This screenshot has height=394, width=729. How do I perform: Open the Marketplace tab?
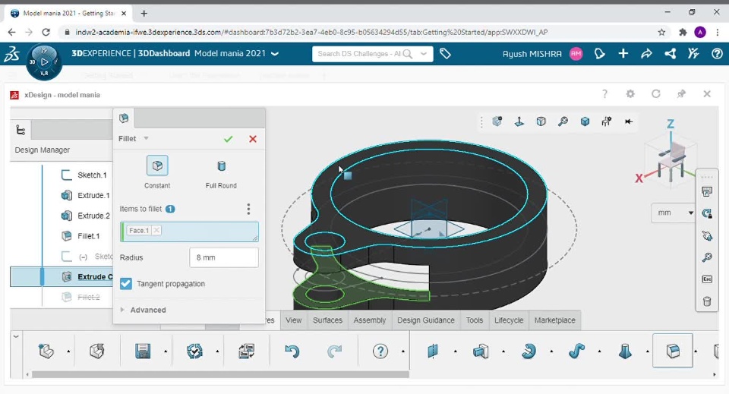tap(554, 320)
